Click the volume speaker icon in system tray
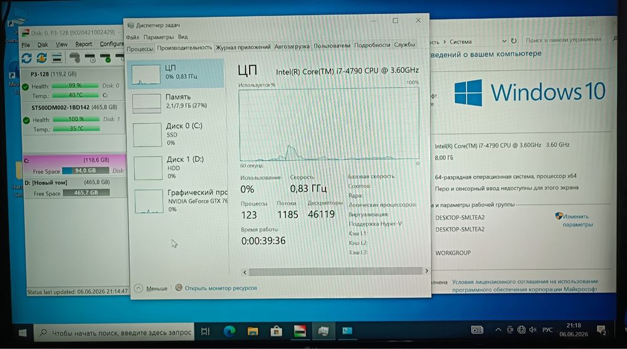Viewport: 627px width, 349px height. pyautogui.click(x=532, y=330)
